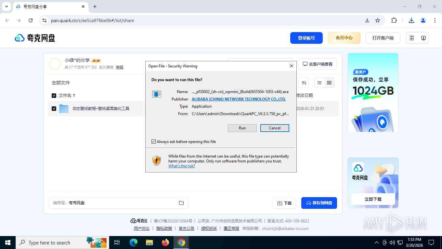This screenshot has width=442, height=249.
Task: Open the 会员中心 member center
Action: 344,38
